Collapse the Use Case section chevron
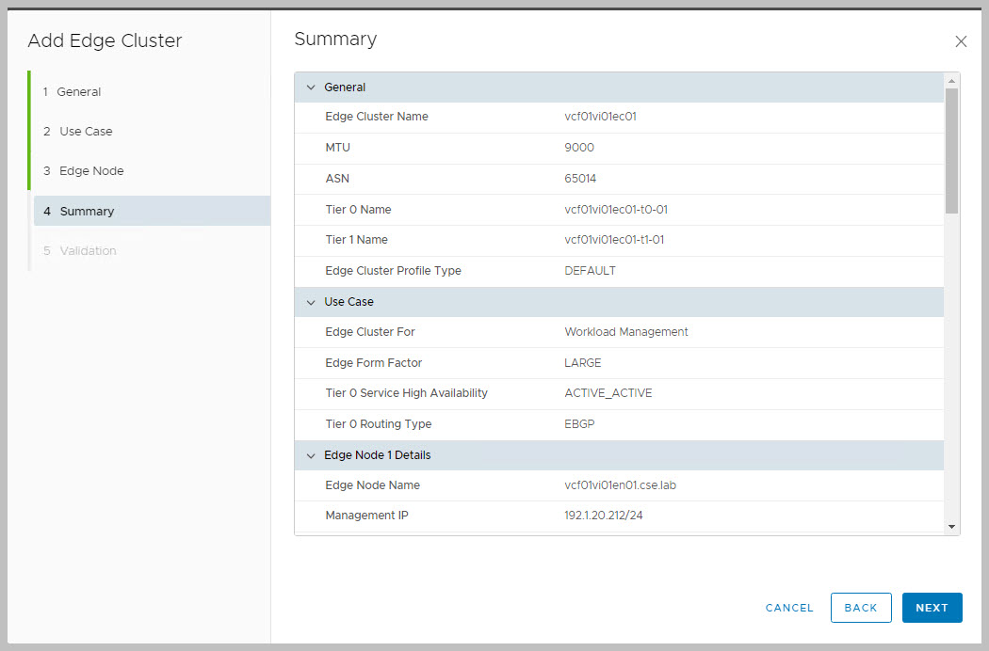This screenshot has height=651, width=989. click(x=311, y=302)
